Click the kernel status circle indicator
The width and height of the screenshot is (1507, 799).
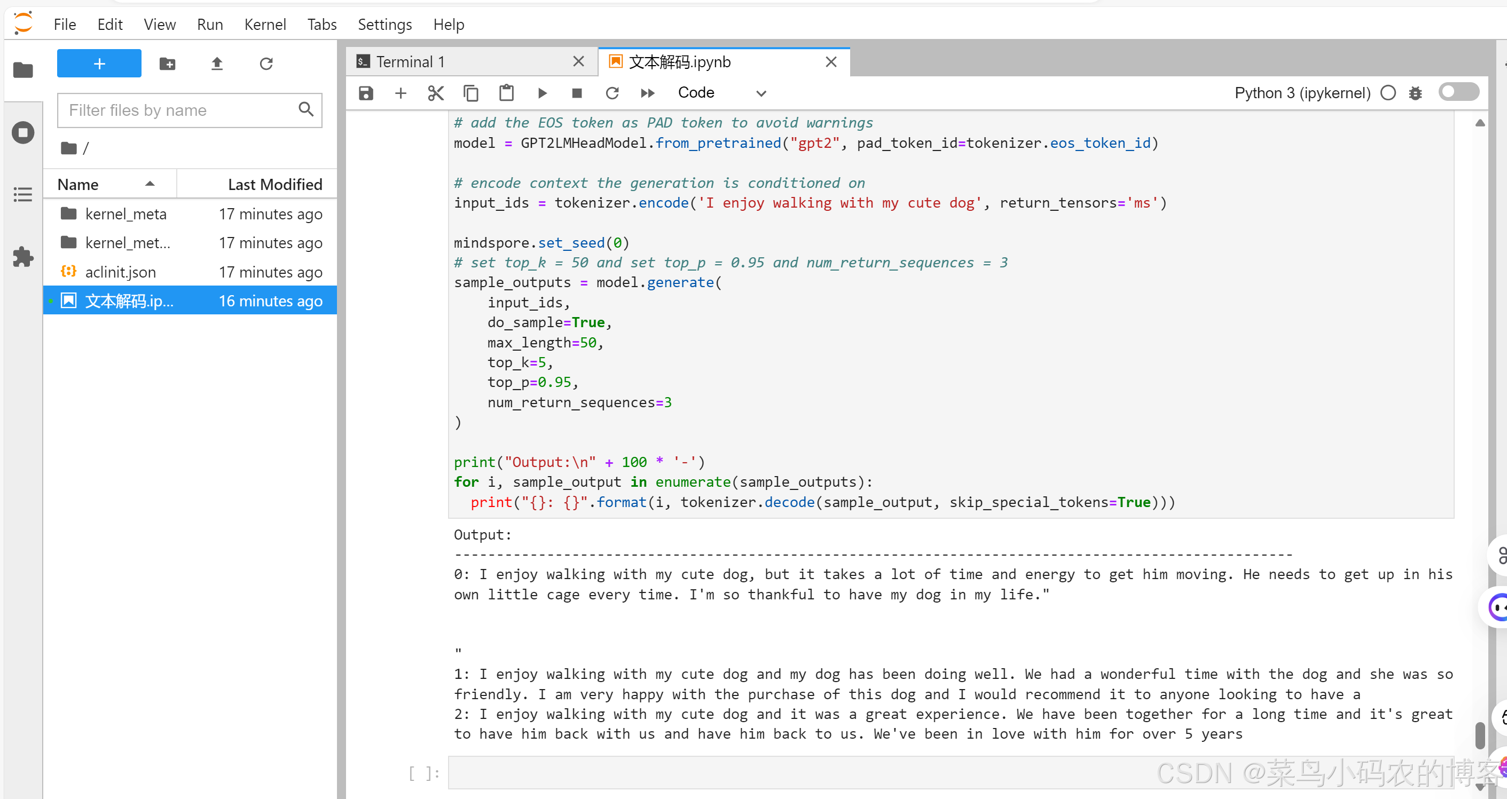(x=1388, y=93)
